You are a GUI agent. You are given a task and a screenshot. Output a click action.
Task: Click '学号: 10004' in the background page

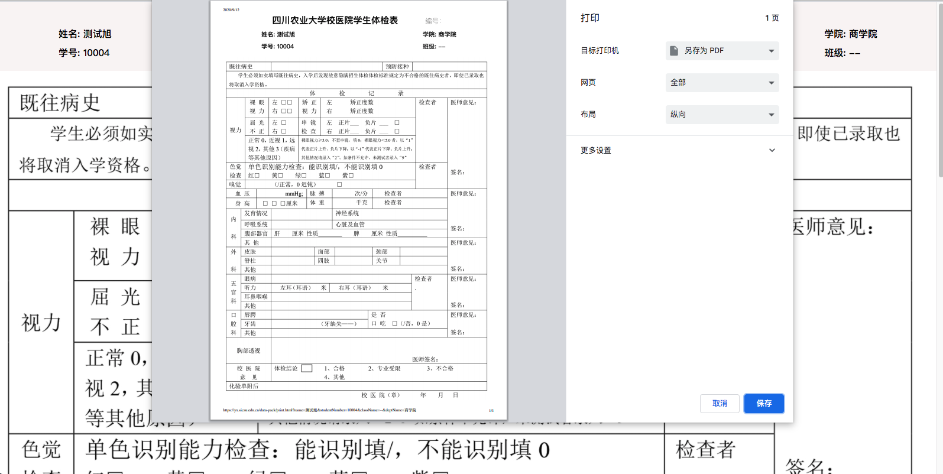pos(84,53)
